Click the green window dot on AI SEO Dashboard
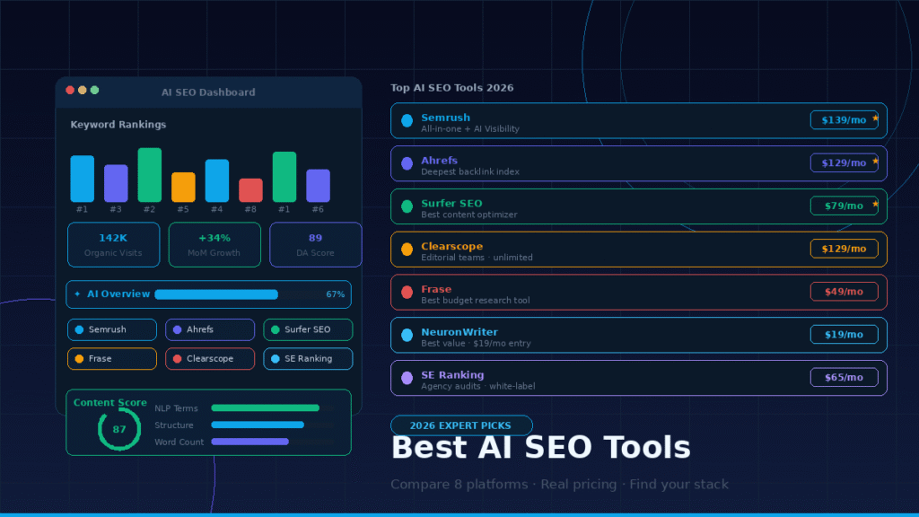The height and width of the screenshot is (517, 919). 94,90
